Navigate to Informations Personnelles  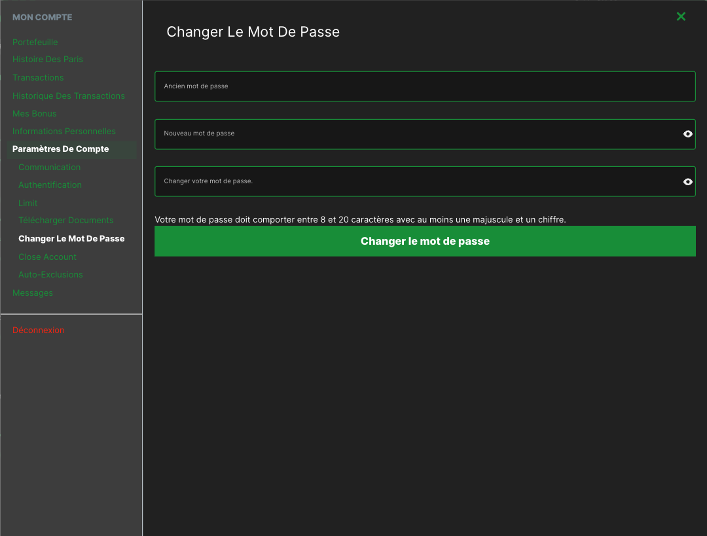(x=63, y=131)
